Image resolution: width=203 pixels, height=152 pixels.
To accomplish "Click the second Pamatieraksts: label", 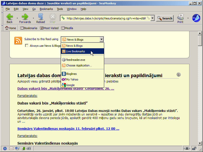I will [27, 136].
